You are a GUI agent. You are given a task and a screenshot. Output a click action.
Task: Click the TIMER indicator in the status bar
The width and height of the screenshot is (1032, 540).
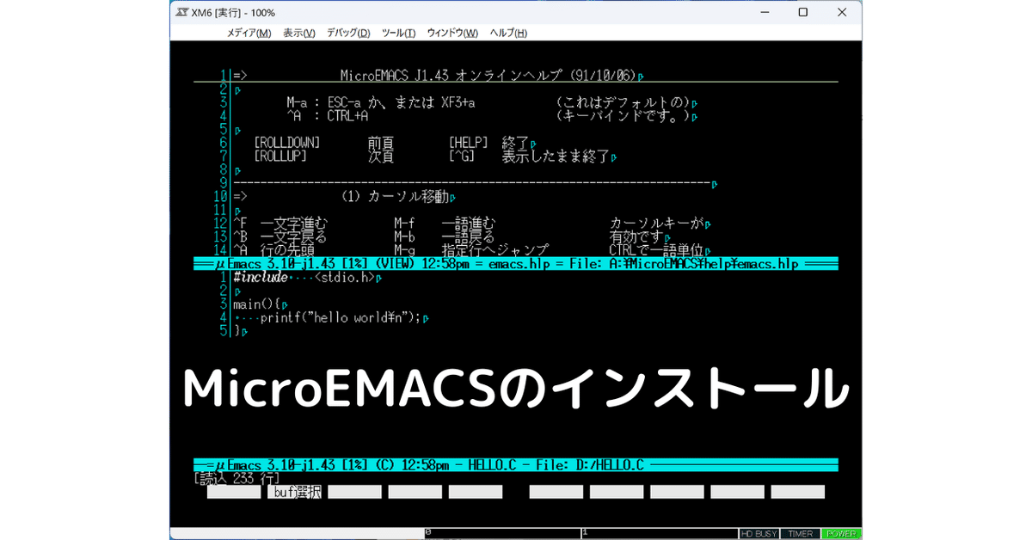click(x=800, y=532)
